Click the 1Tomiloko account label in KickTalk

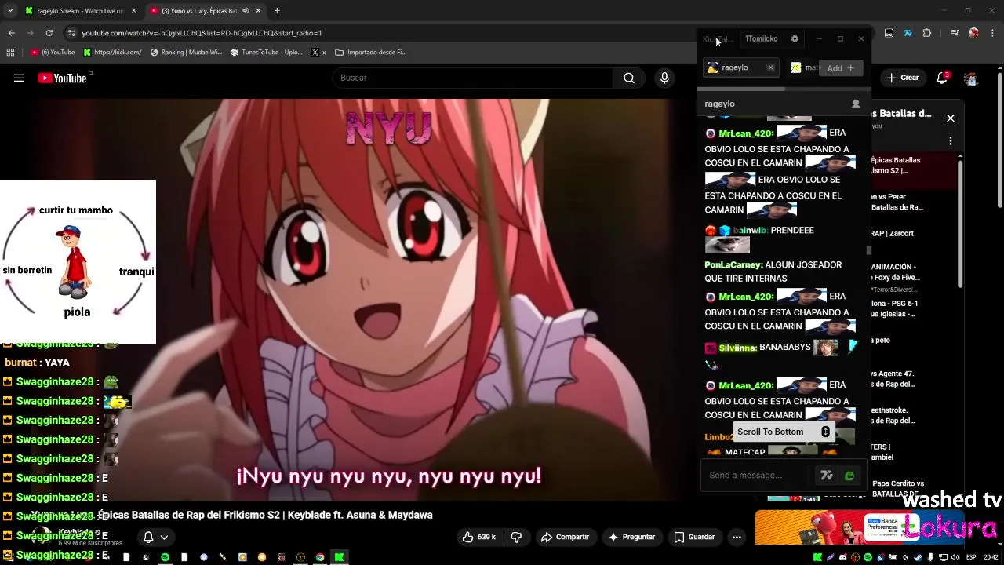coord(761,39)
